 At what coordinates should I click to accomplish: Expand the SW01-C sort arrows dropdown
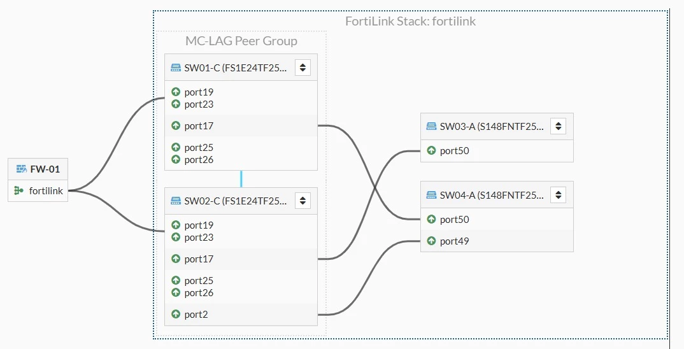point(303,68)
